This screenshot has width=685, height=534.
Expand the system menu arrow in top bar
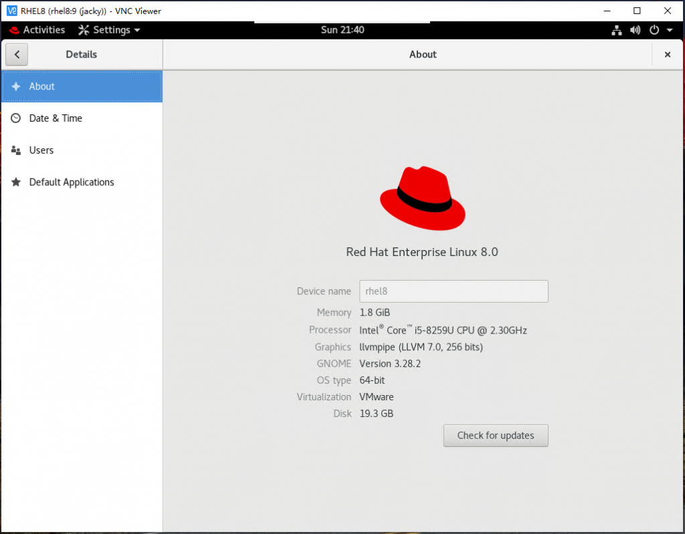[x=670, y=30]
